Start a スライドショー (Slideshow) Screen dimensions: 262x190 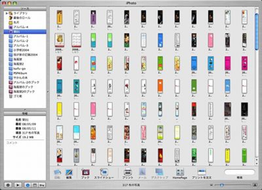[x=103, y=172]
